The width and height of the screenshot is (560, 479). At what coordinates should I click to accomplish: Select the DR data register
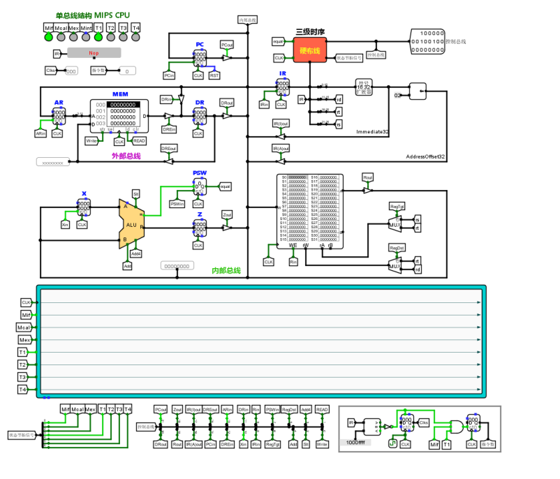(x=200, y=116)
